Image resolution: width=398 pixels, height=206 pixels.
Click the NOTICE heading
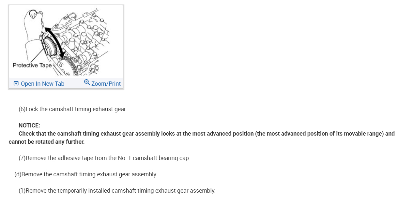[29, 125]
